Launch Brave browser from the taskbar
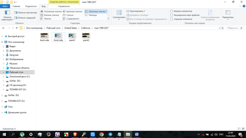The width and height of the screenshot is (246, 138). 75,134
